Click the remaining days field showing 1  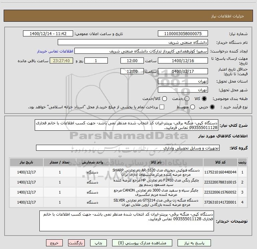click(x=96, y=60)
